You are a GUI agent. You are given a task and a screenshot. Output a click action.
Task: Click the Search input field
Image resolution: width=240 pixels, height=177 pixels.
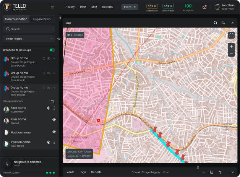click(x=29, y=29)
